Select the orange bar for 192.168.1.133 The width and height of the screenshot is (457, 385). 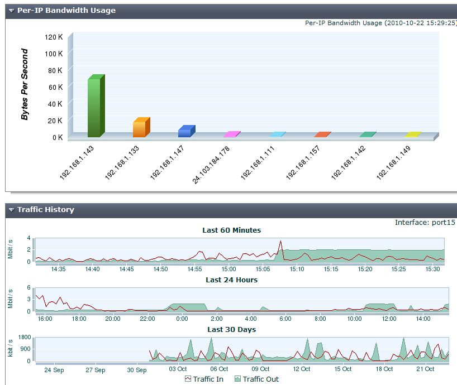(x=141, y=127)
